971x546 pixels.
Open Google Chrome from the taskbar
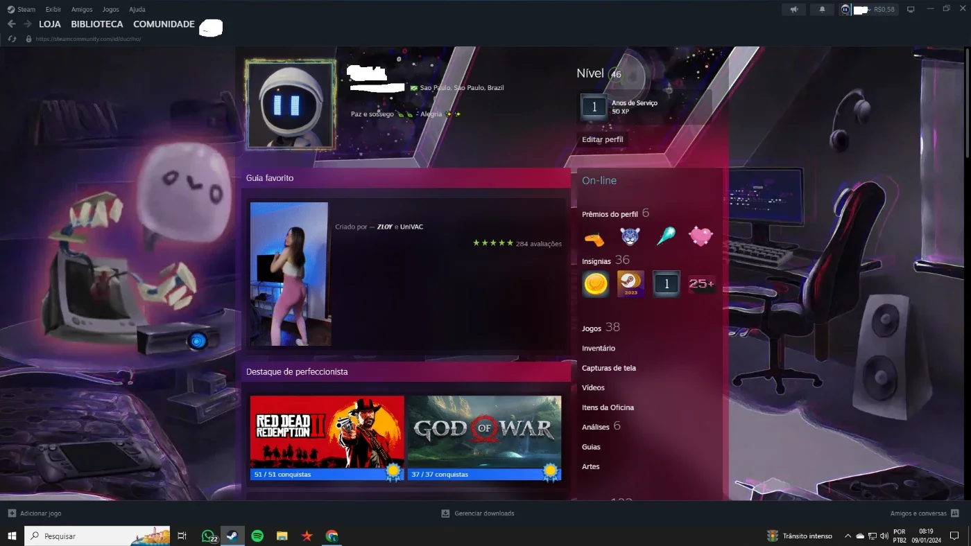pyautogui.click(x=332, y=536)
